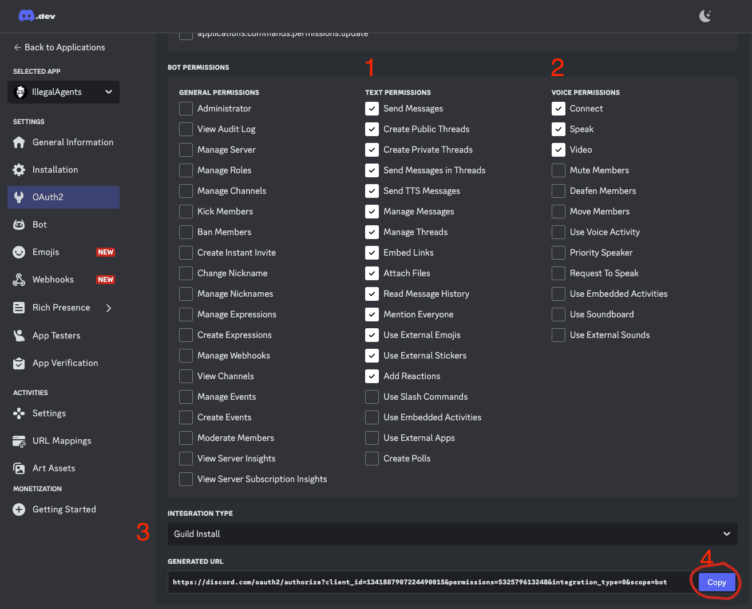
Task: Click the IllegalAgents app avatar
Action: tap(21, 92)
